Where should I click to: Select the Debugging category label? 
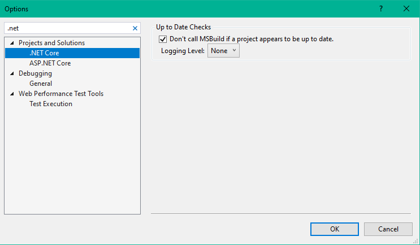coord(35,73)
